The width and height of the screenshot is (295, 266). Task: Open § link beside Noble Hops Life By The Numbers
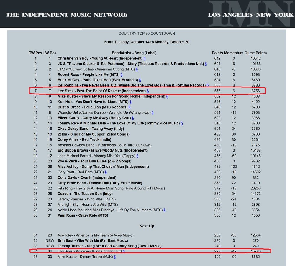point(165,210)
